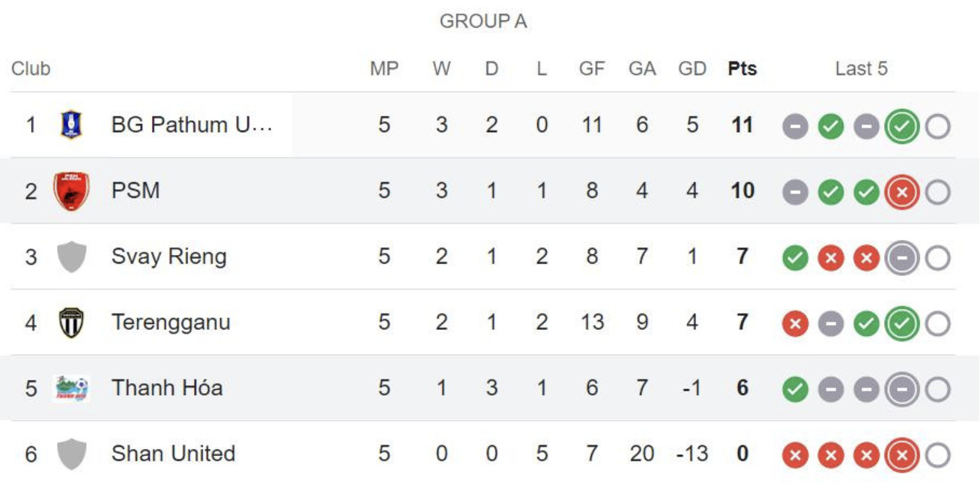Click Terengganu's first red loss icon
Image resolution: width=980 pixels, height=489 pixels.
click(795, 323)
